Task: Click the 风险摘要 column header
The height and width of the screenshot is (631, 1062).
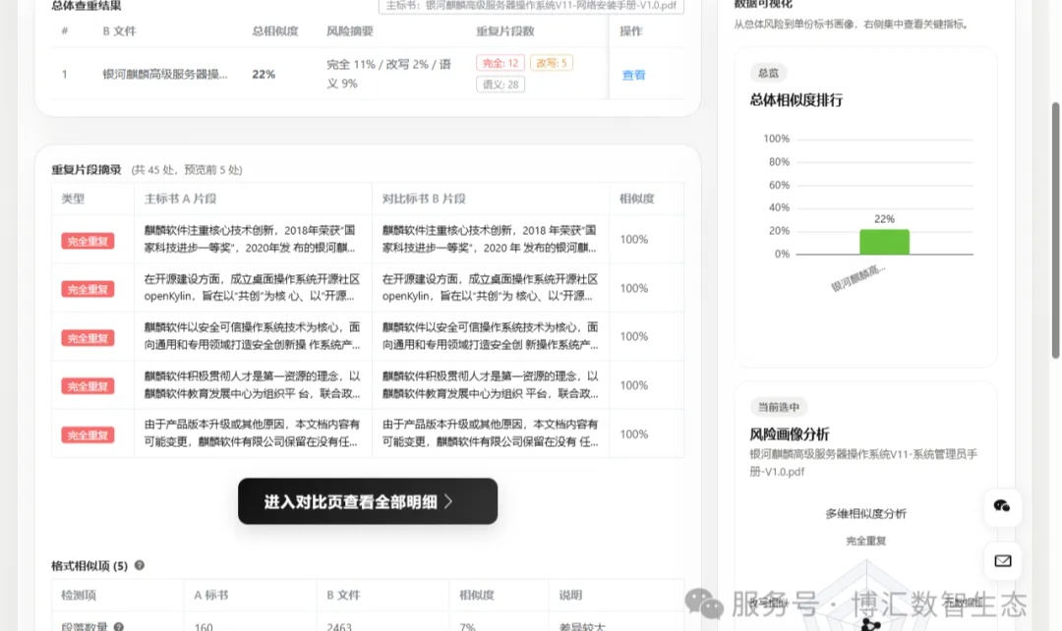Action: click(349, 31)
